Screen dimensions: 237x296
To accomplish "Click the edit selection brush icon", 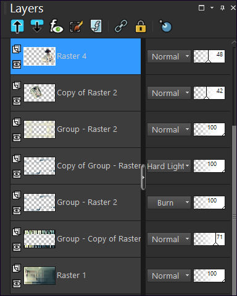I will [77, 27].
